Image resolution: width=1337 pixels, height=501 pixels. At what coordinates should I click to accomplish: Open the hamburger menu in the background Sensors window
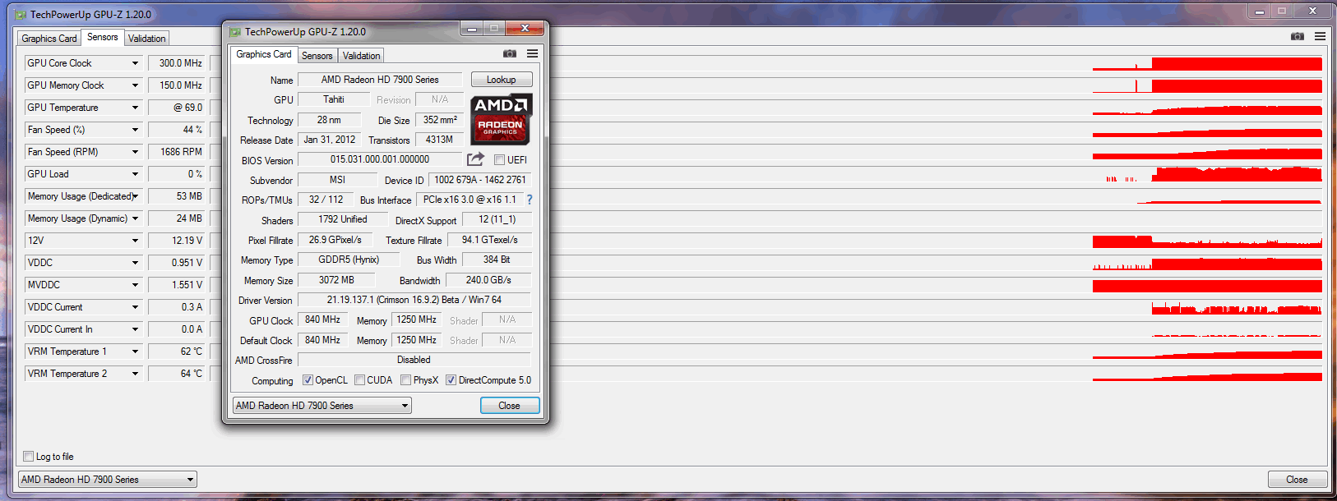click(1320, 36)
